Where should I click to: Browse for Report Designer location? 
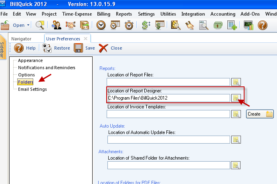[x=236, y=98]
